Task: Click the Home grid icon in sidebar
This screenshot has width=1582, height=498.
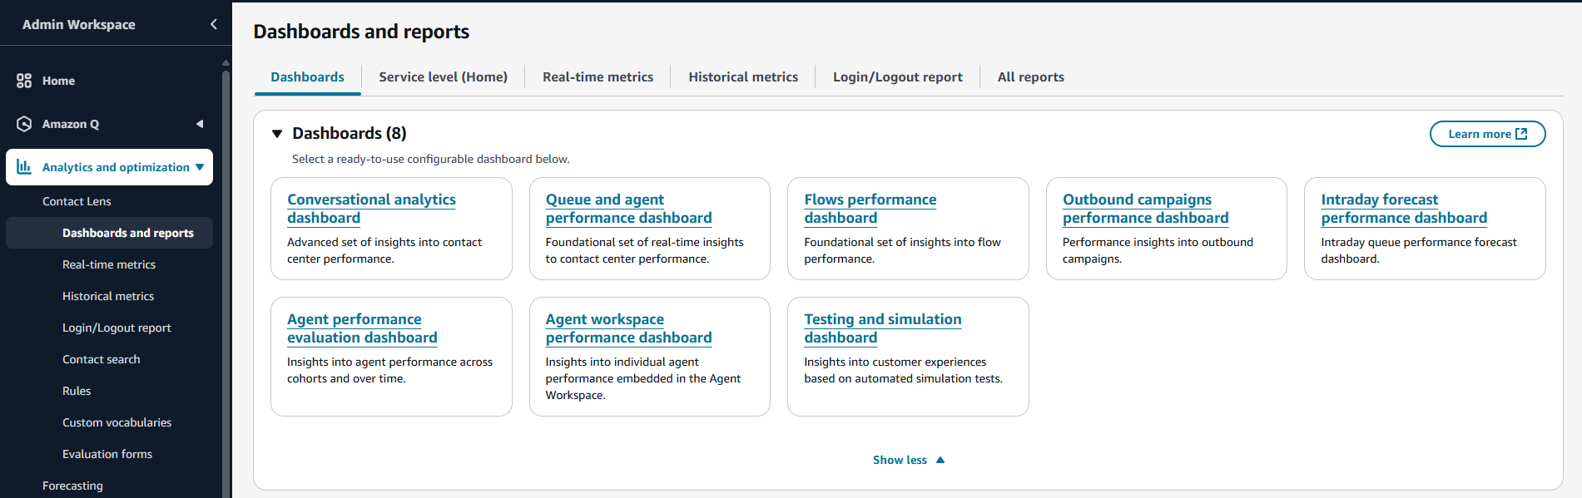Action: 24,81
